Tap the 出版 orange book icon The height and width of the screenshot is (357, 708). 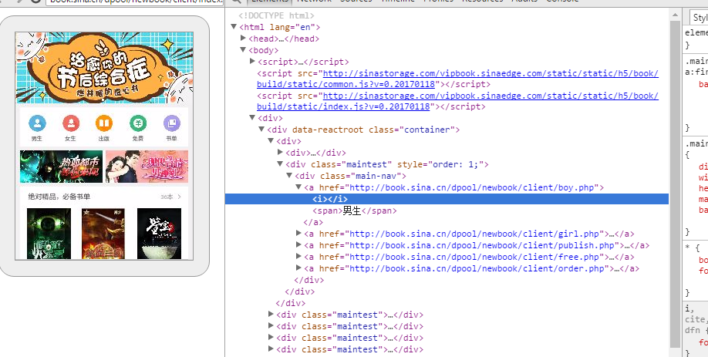tap(104, 123)
